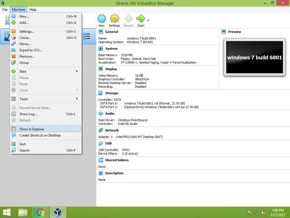This screenshot has height=218, width=290.
Task: Click the General section heading
Action: (112, 32)
